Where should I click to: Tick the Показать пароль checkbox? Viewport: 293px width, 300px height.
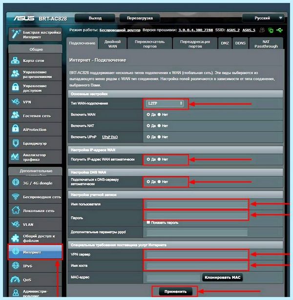(x=148, y=222)
